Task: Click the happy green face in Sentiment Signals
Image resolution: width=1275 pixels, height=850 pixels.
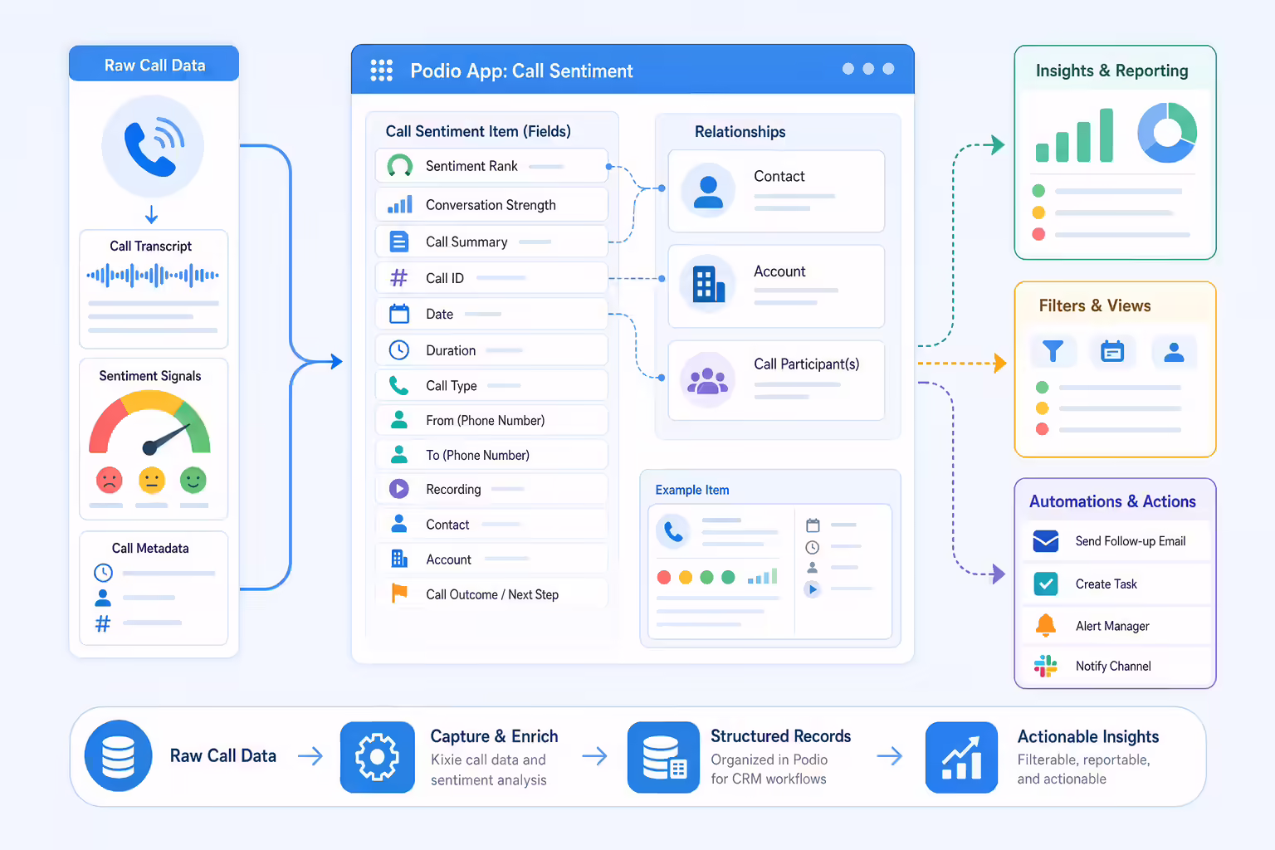Action: [193, 480]
